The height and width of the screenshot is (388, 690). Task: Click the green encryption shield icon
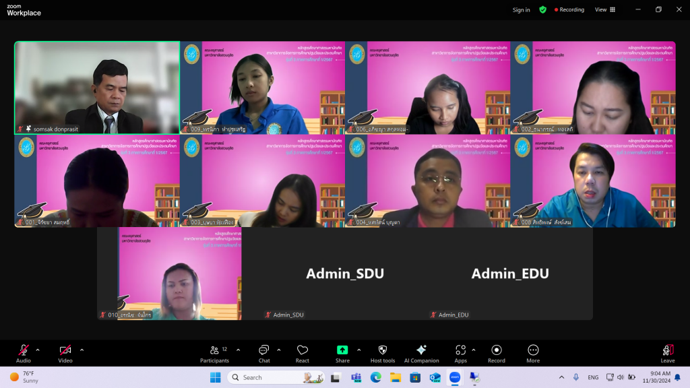pyautogui.click(x=542, y=9)
